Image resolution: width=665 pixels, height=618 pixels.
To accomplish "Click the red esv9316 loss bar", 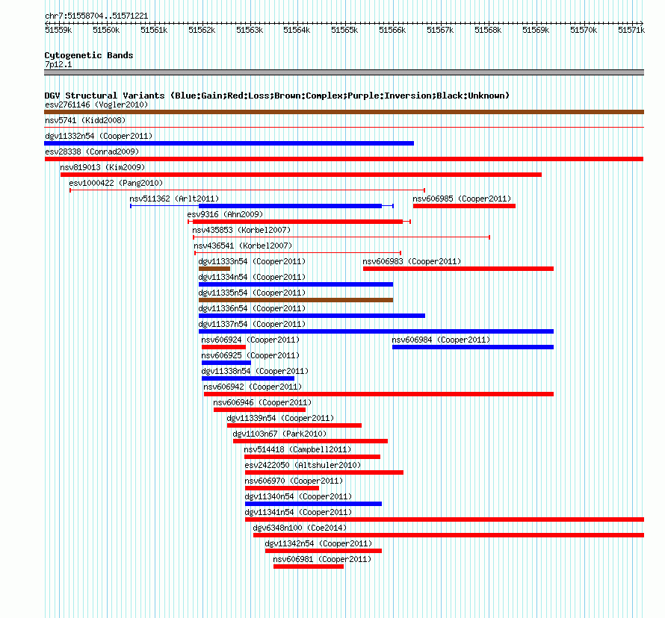I will coord(297,222).
